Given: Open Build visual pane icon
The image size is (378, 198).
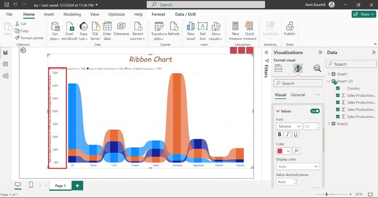Looking at the screenshot, I should (x=278, y=68).
